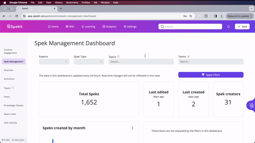The width and height of the screenshot is (255, 143).
Task: Open the Wiki section
Action: tap(70, 27)
